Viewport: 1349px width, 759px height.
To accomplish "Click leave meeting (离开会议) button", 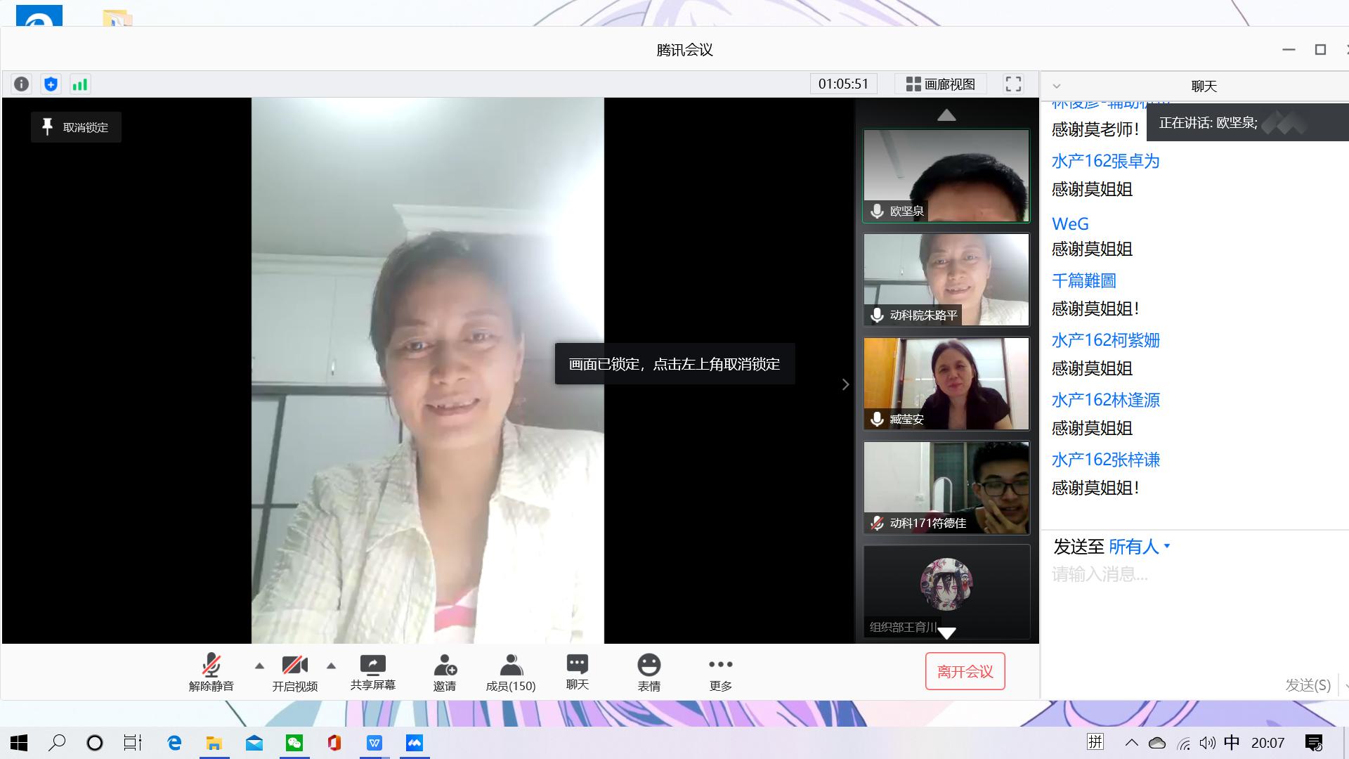I will point(965,672).
